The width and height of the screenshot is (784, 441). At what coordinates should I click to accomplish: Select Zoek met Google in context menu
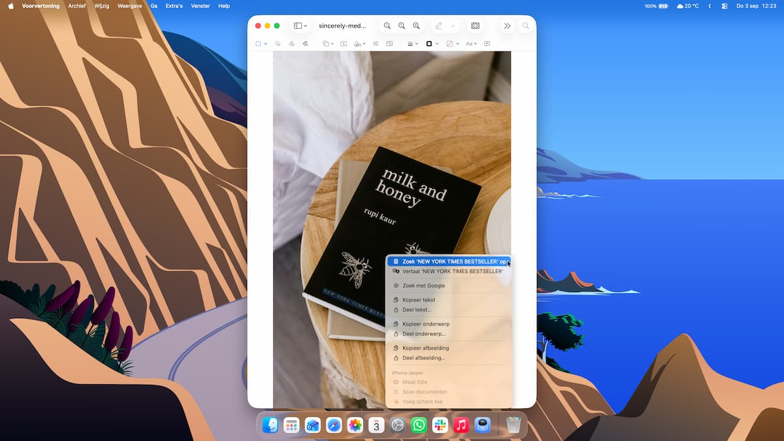449,286
